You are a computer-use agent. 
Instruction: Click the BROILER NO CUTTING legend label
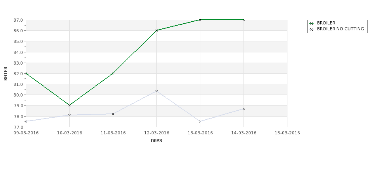coord(340,29)
